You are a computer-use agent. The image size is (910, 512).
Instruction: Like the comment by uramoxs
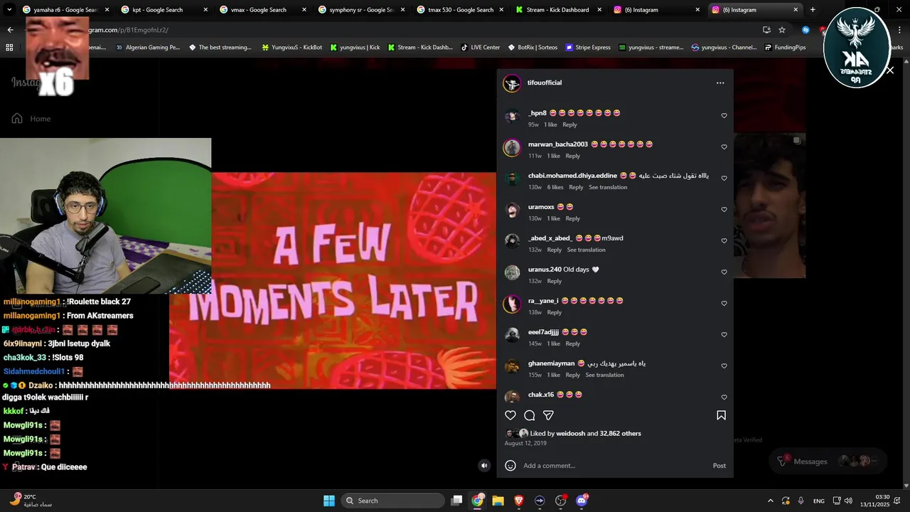724,210
